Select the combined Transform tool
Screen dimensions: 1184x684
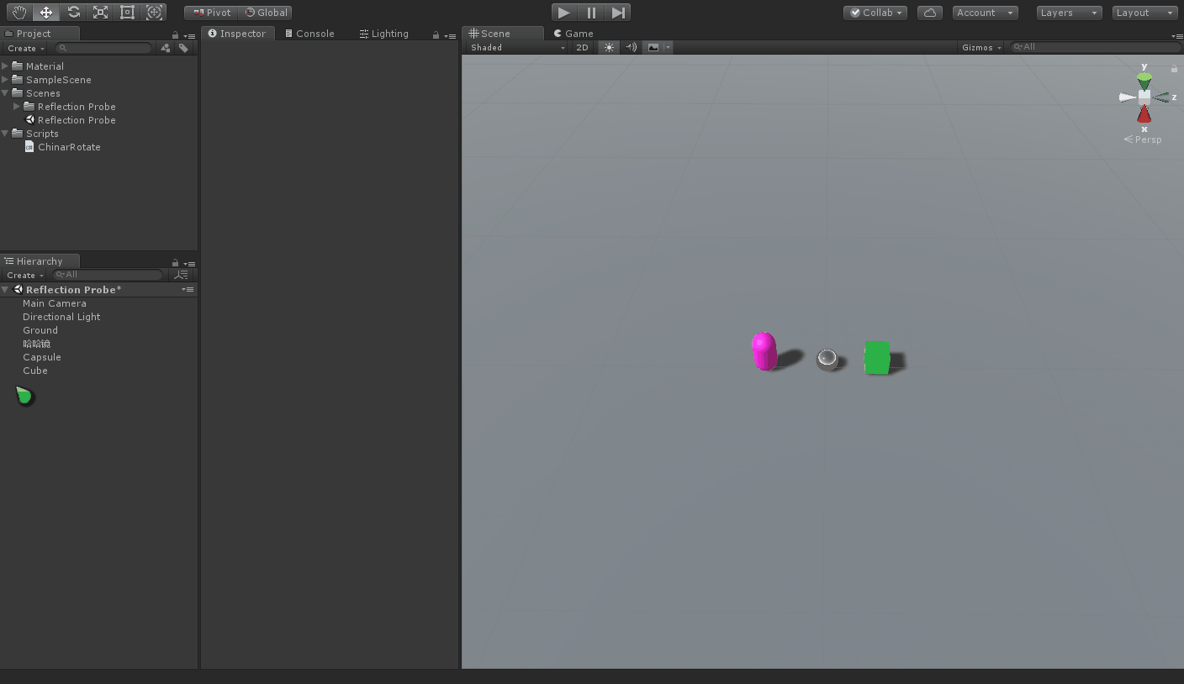[154, 13]
